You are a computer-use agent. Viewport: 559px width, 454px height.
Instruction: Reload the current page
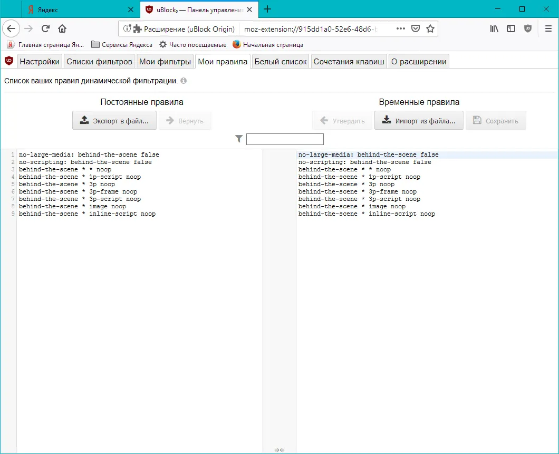[45, 28]
